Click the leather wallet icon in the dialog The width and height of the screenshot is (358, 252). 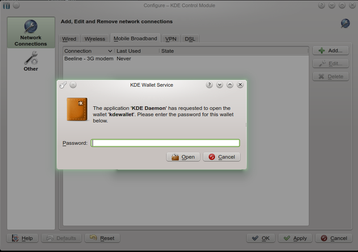(77, 109)
